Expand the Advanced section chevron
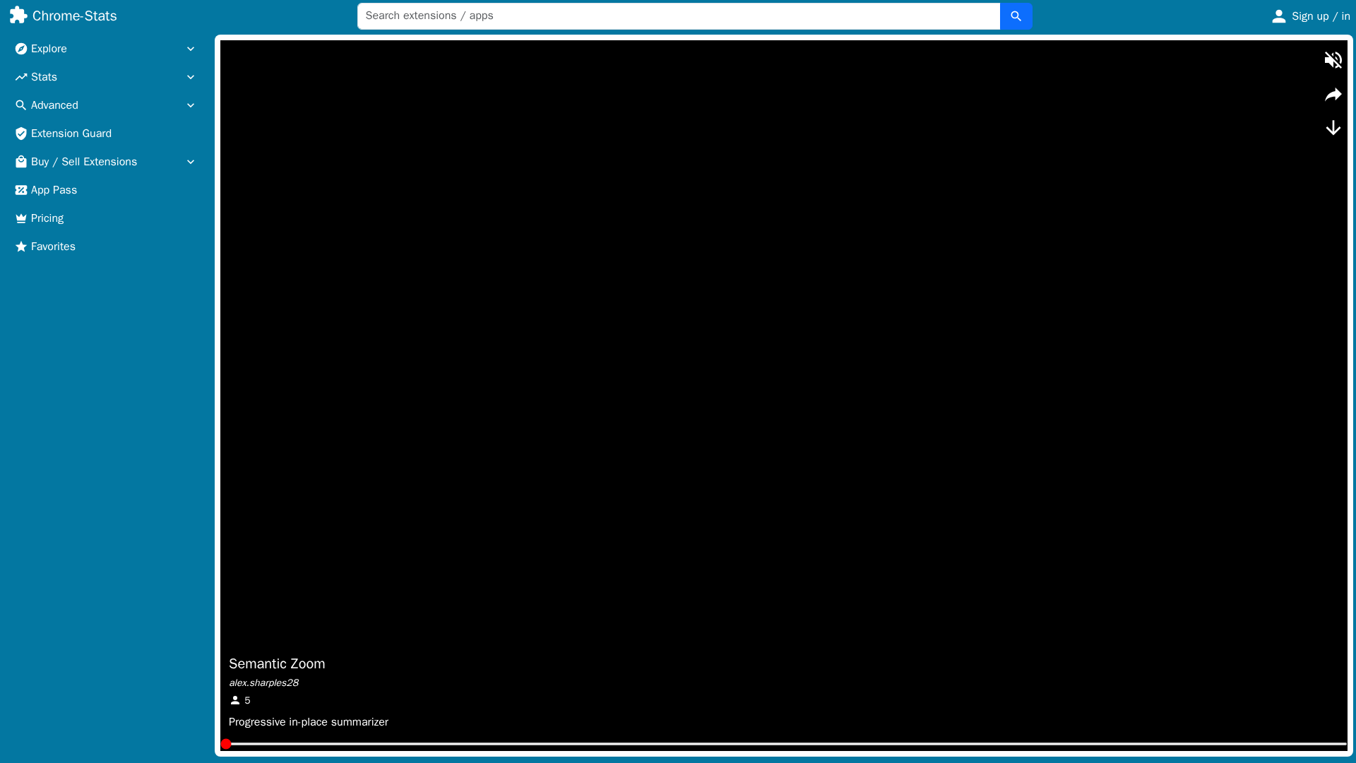 coord(190,105)
